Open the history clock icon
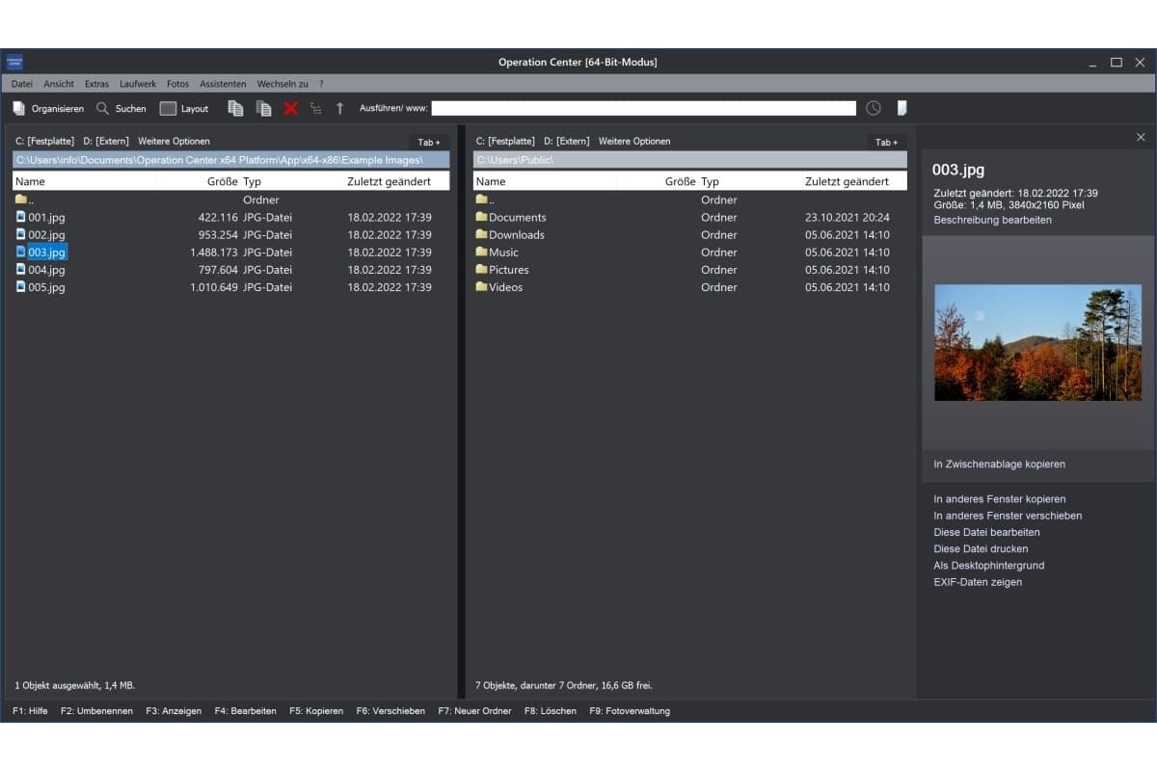 [873, 109]
